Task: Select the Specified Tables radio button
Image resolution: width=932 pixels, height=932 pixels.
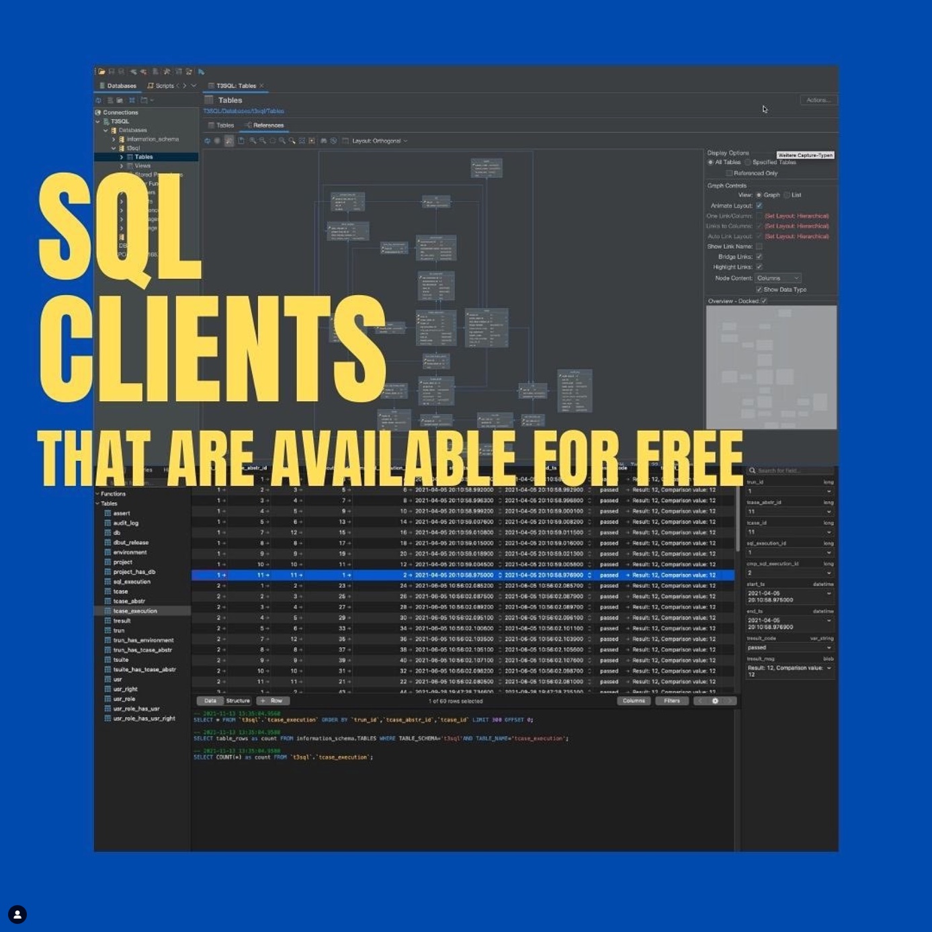Action: (x=748, y=162)
